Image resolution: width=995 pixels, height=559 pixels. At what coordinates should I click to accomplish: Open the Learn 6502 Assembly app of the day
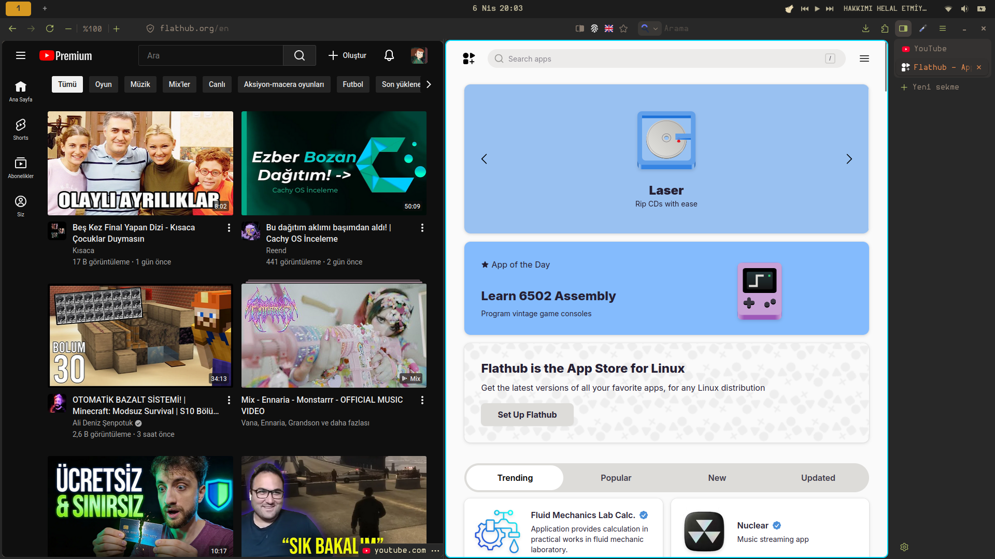coord(666,288)
